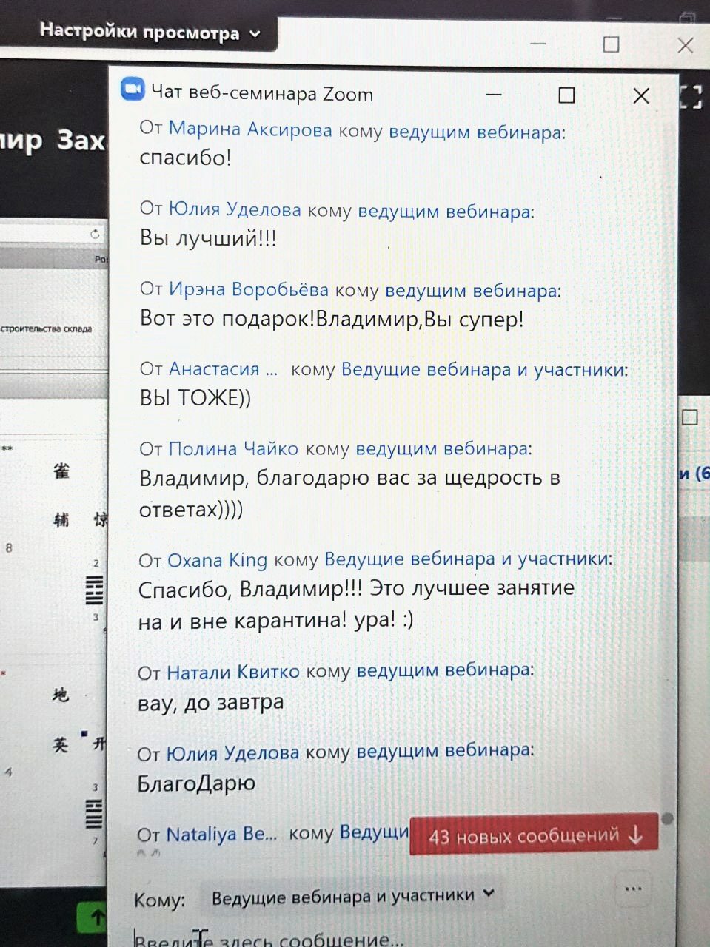Jump to the 43 новых сообщений button

tap(534, 836)
